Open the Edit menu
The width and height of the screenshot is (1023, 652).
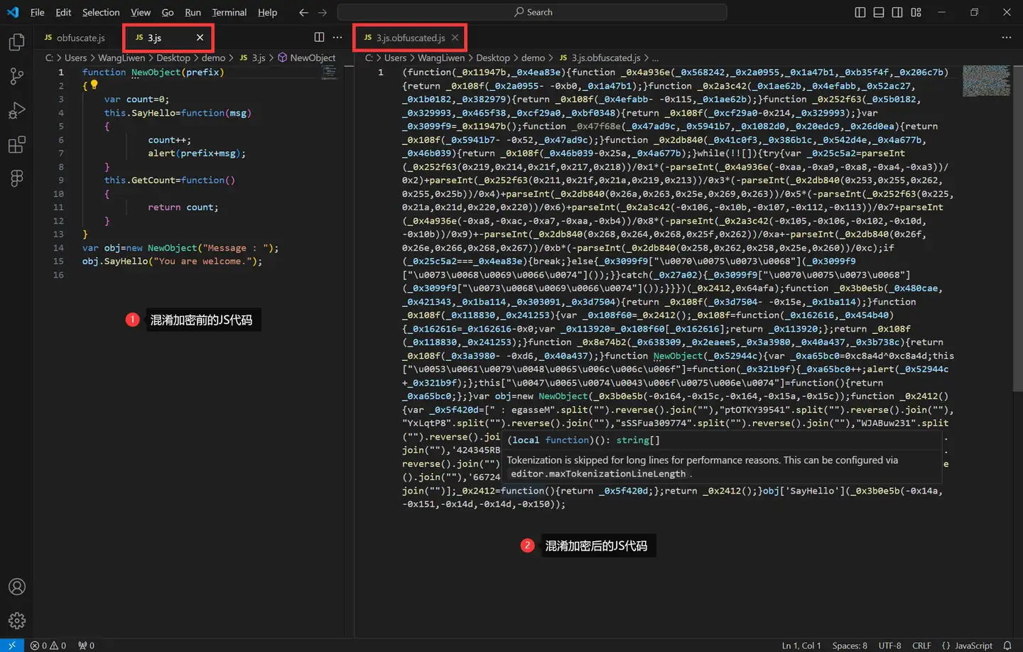(63, 12)
